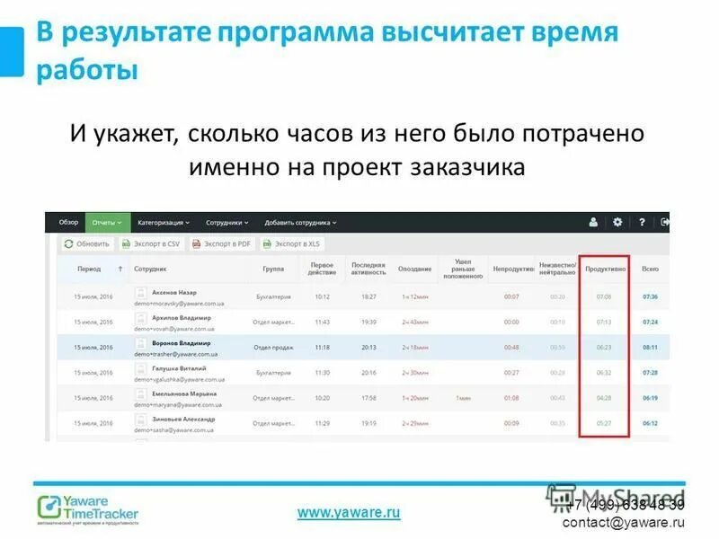This screenshot has width=719, height=539.
Task: Refresh the report with Обновить button
Action: pos(86,243)
